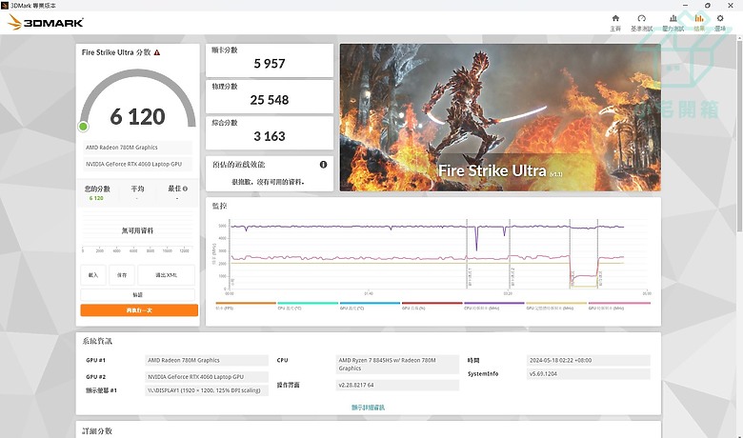This screenshot has height=438, width=743.
Task: Click the 3DMark logo
Action: (x=46, y=22)
